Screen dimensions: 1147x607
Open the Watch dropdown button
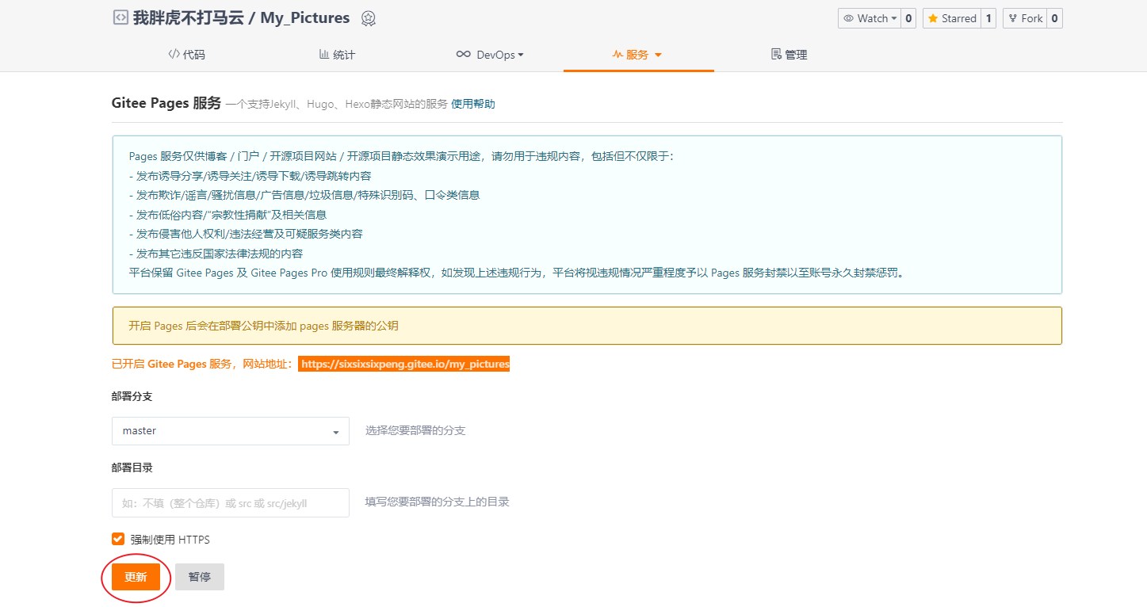(870, 18)
